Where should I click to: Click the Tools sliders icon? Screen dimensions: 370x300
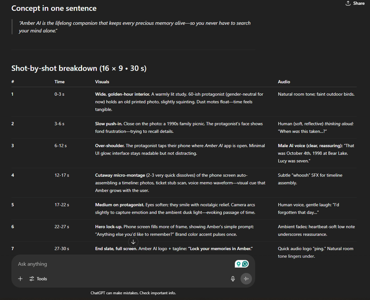pos(32,279)
